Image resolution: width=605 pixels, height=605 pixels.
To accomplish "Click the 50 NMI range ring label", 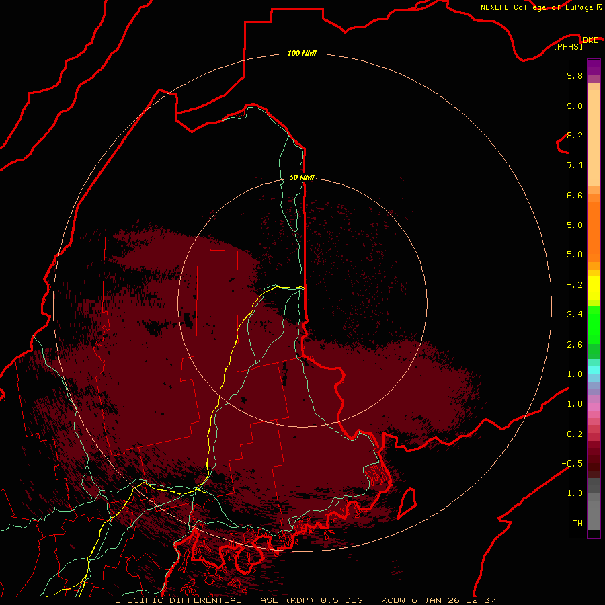I will pos(302,177).
